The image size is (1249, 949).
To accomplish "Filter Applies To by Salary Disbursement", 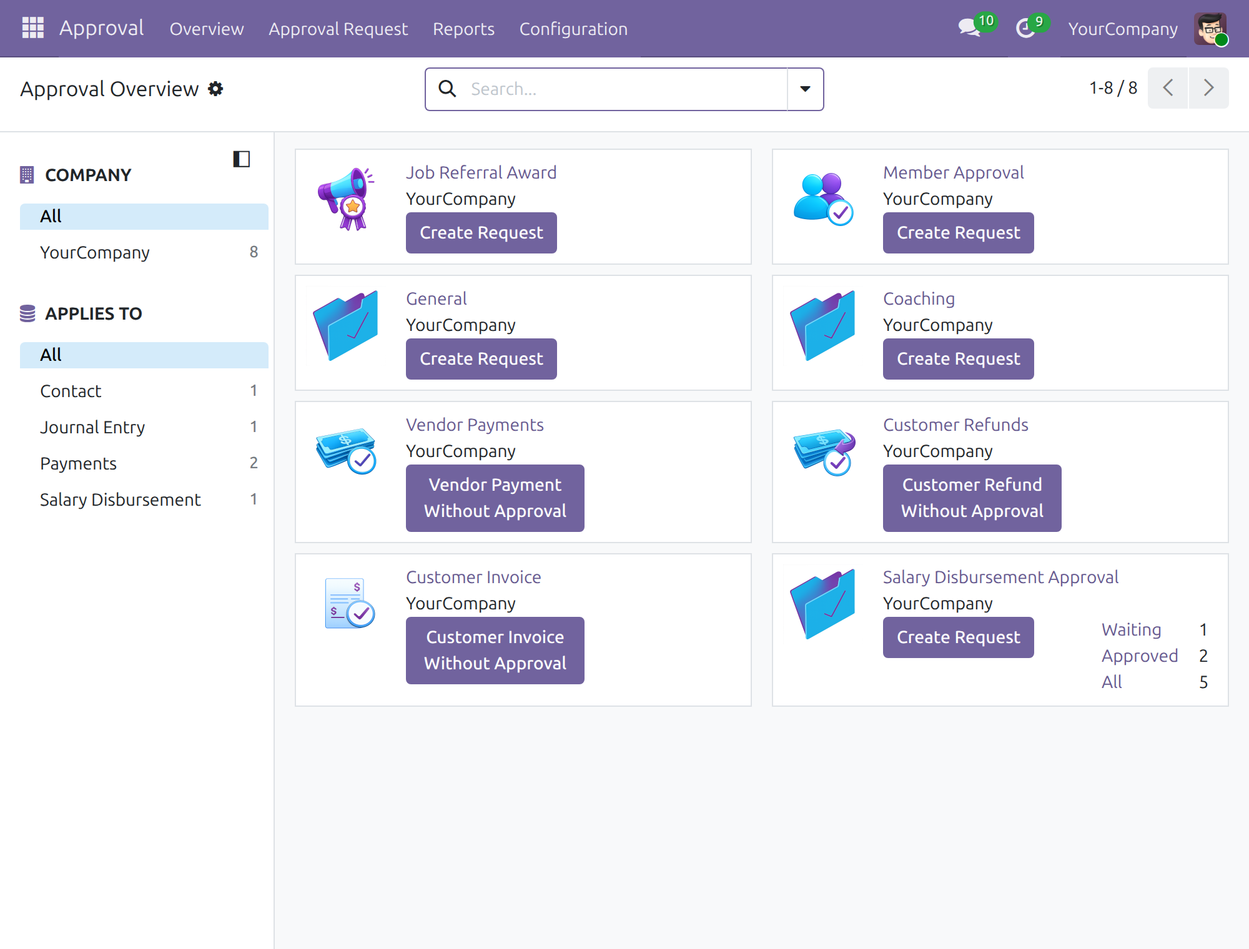I will [144, 500].
